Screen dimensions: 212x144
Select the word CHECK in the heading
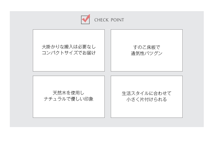click(101, 20)
